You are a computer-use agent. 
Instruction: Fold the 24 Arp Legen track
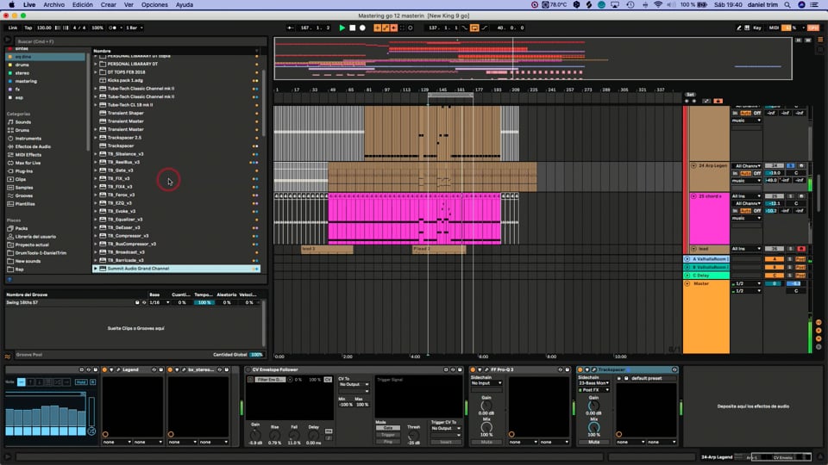(x=693, y=165)
